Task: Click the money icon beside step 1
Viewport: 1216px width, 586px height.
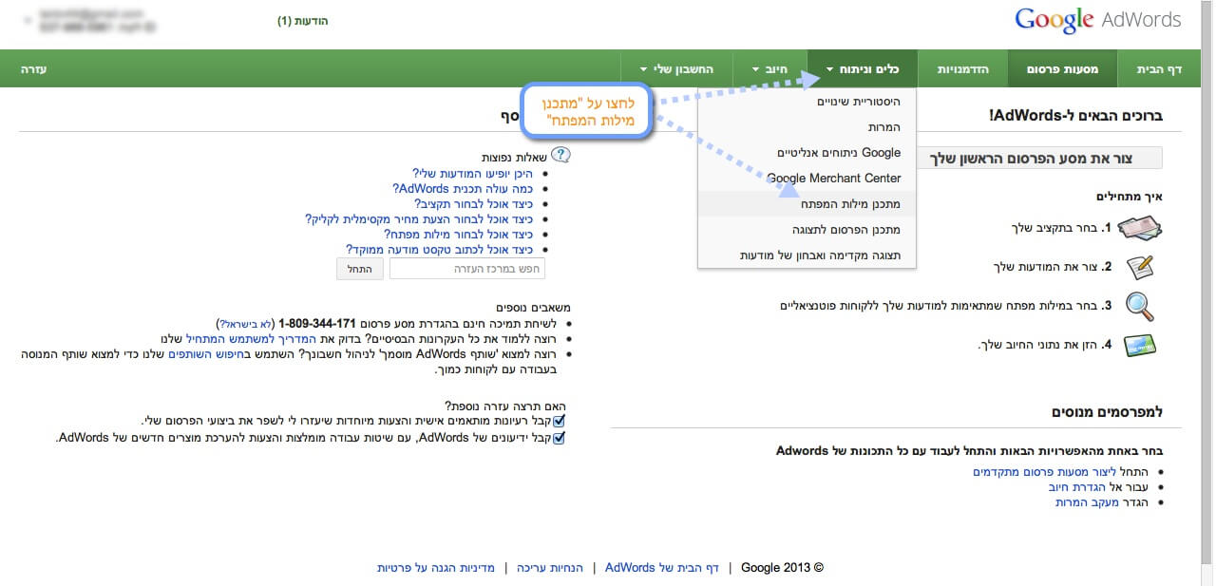Action: click(1140, 229)
